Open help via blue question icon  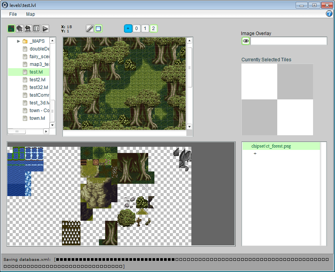(329, 14)
